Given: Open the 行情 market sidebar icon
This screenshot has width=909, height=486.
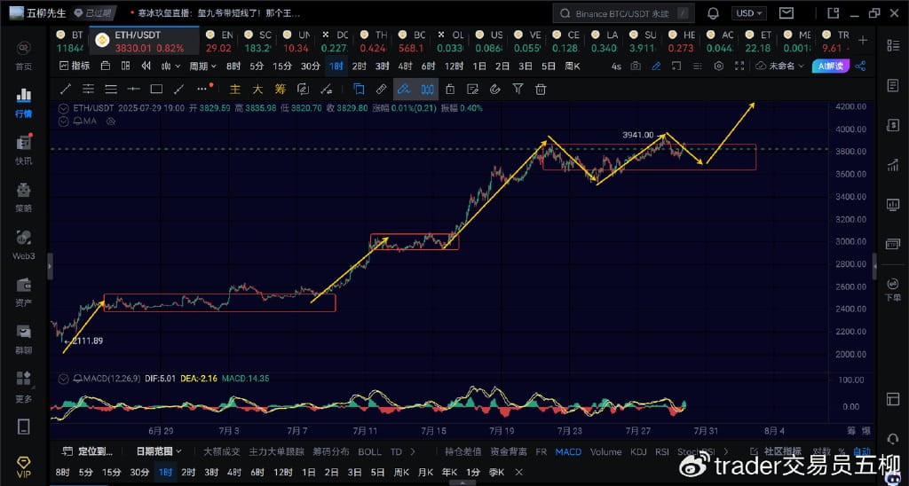Looking at the screenshot, I should pyautogui.click(x=24, y=103).
